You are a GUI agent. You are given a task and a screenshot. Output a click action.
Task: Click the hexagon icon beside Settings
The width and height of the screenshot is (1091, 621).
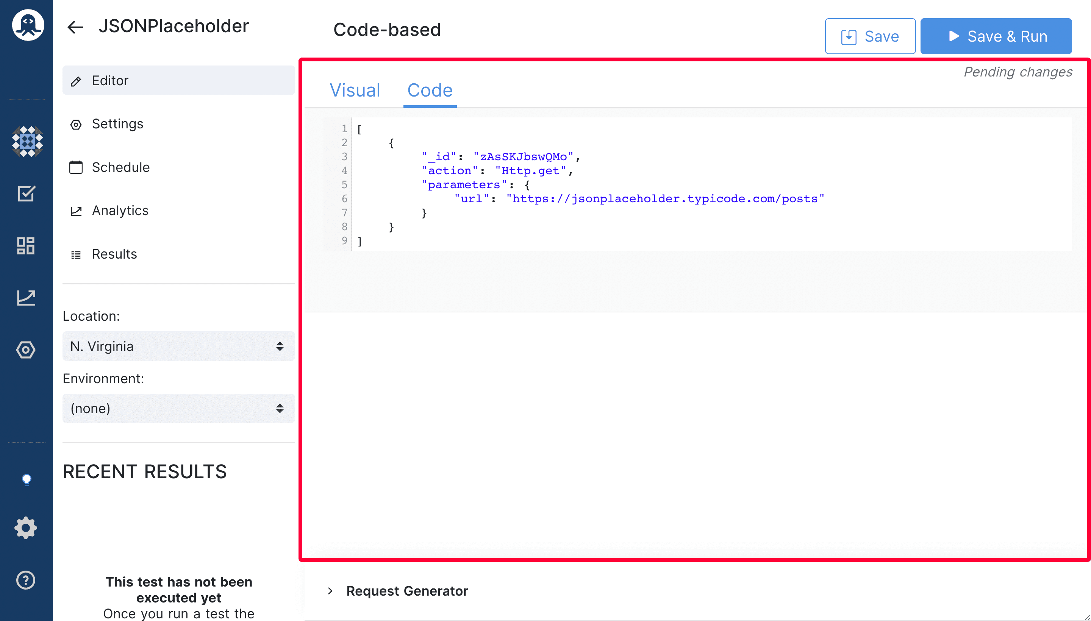coord(76,125)
